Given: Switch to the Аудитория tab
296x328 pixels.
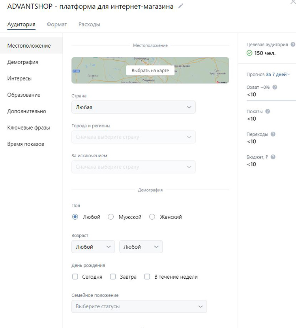Looking at the screenshot, I should point(21,24).
